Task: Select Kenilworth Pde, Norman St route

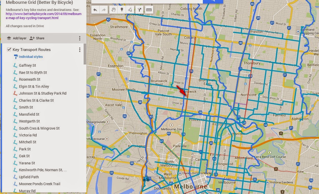Action: click(x=43, y=170)
